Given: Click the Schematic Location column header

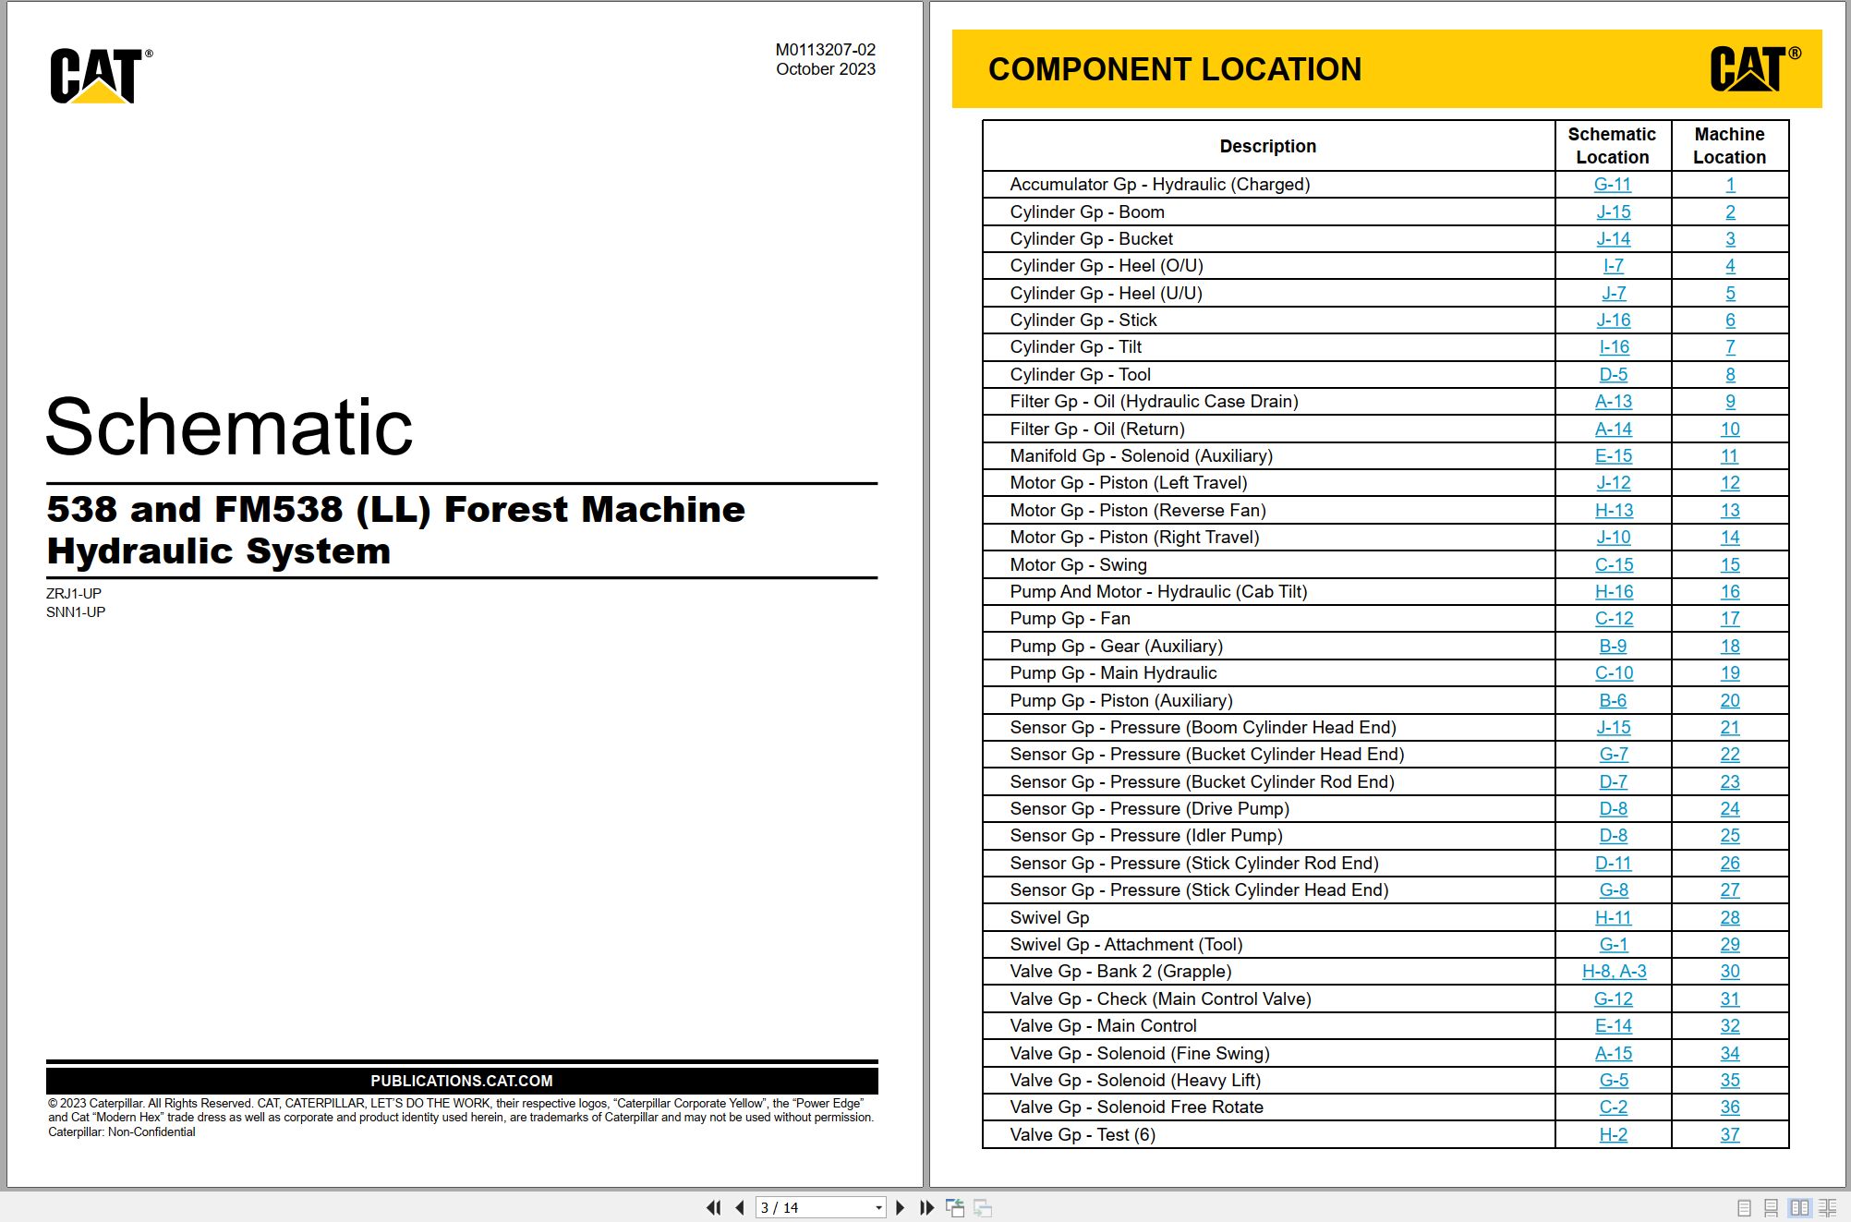Looking at the screenshot, I should click(x=1612, y=146).
